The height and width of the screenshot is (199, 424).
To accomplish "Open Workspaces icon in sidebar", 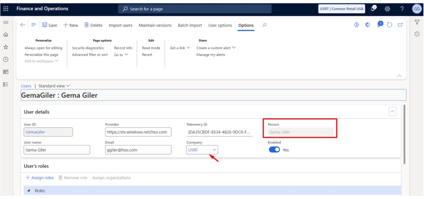I will (x=6, y=72).
